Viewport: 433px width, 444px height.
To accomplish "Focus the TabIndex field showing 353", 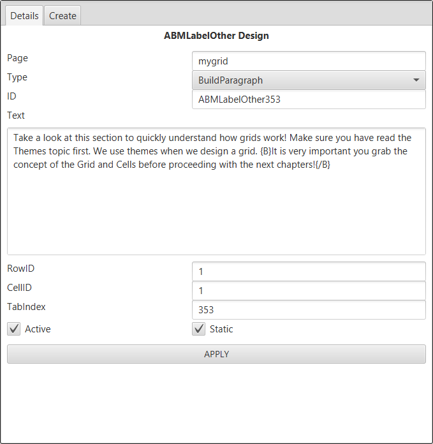I will click(309, 310).
